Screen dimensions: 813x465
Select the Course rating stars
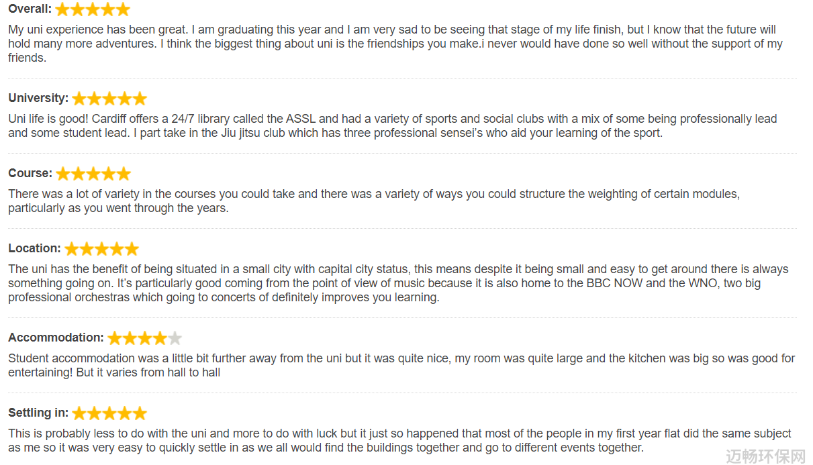tap(93, 174)
